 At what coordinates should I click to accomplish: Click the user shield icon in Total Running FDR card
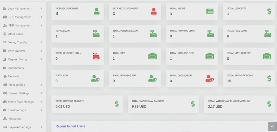coord(153,78)
